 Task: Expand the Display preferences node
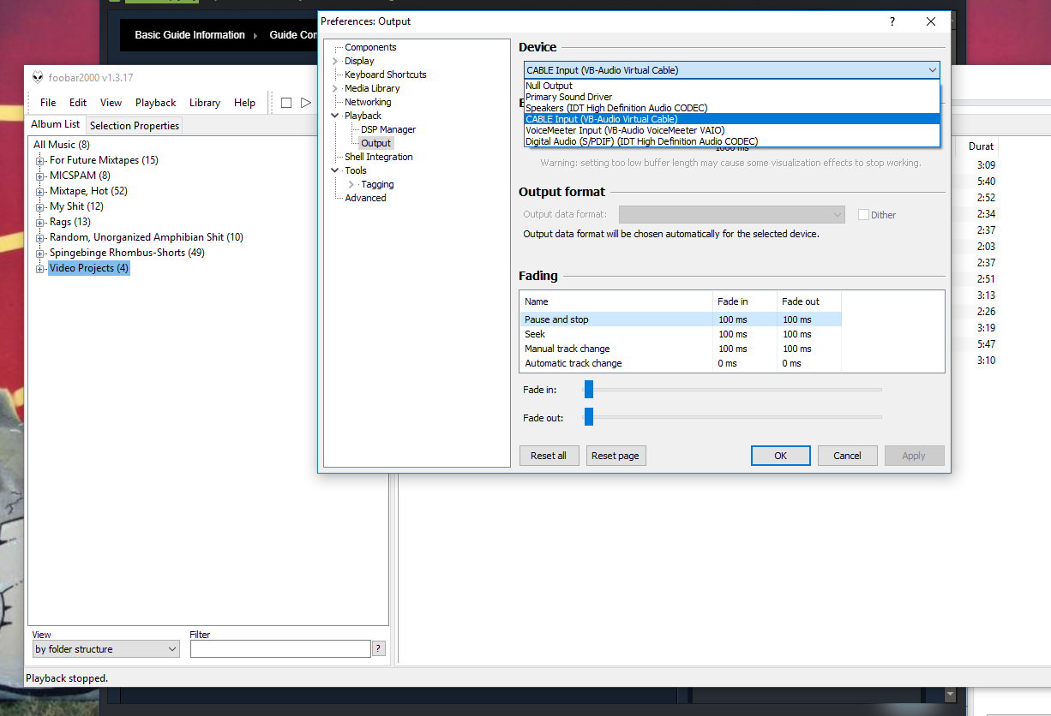[335, 61]
